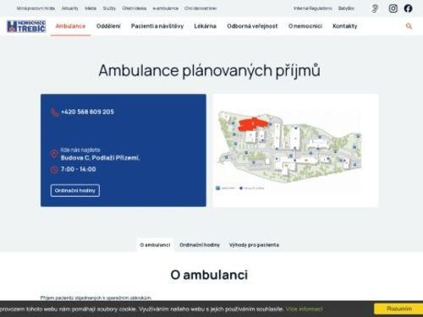Click the Ambulance plánovaných příjmů heading
The image size is (423, 317).
(209, 70)
